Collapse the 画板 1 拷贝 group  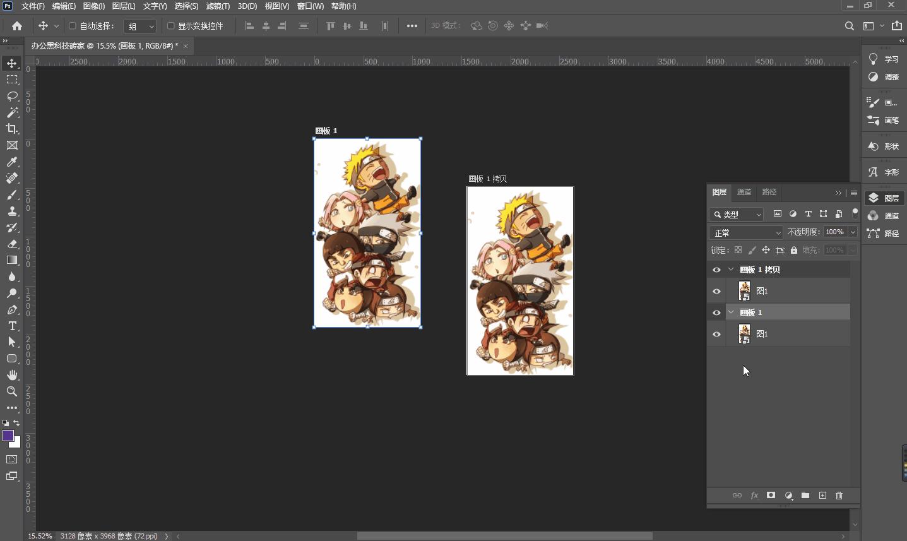731,270
